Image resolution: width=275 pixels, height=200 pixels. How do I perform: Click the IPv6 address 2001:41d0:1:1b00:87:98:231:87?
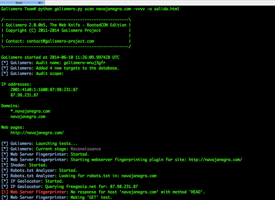tap(44, 90)
